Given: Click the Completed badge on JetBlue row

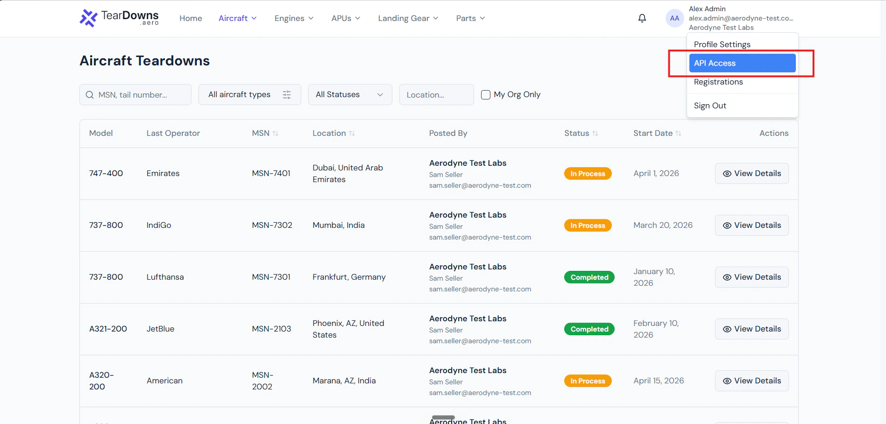Looking at the screenshot, I should coord(589,329).
